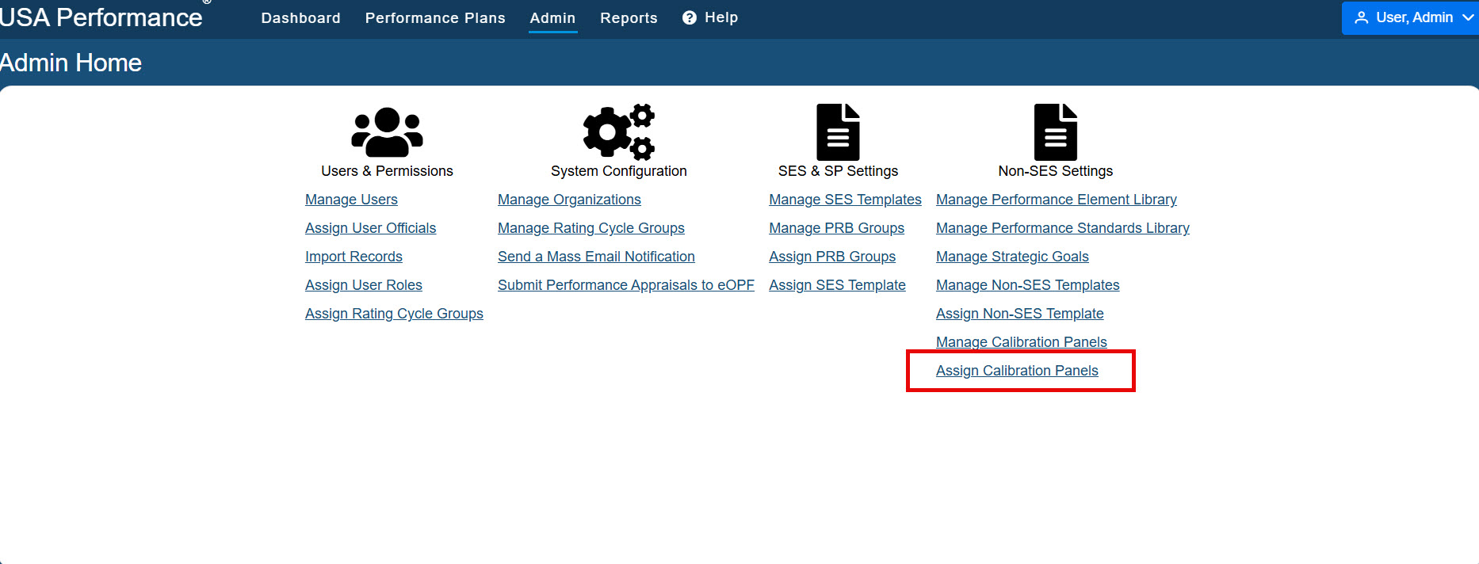Click the System Configuration heading text
1479x564 pixels.
(x=619, y=171)
